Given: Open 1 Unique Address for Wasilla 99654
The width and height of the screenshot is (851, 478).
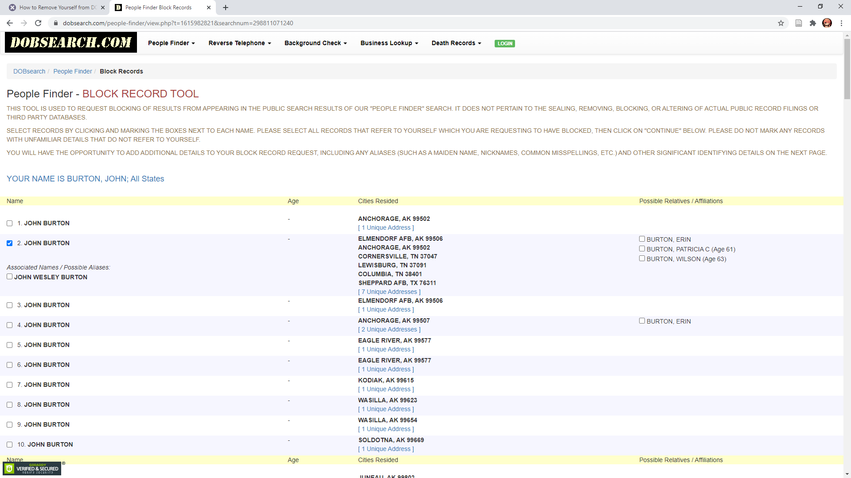Looking at the screenshot, I should [386, 429].
